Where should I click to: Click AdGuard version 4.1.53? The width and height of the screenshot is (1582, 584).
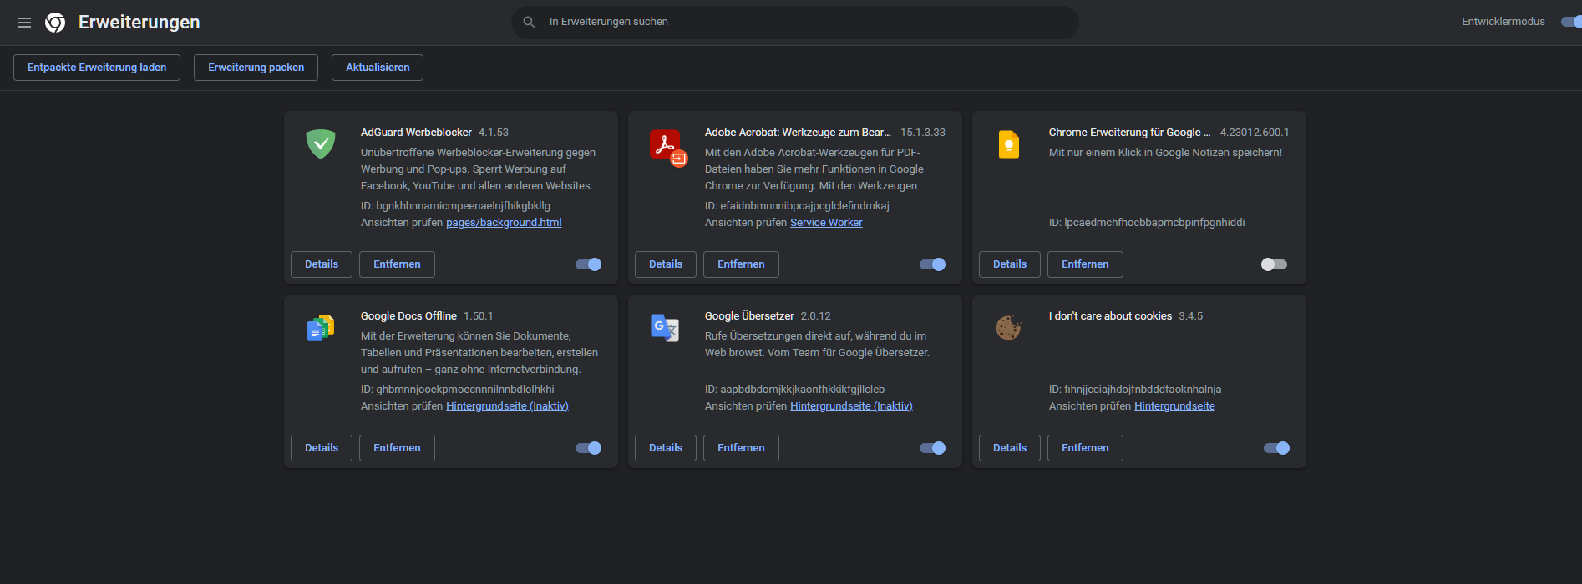pyautogui.click(x=494, y=133)
